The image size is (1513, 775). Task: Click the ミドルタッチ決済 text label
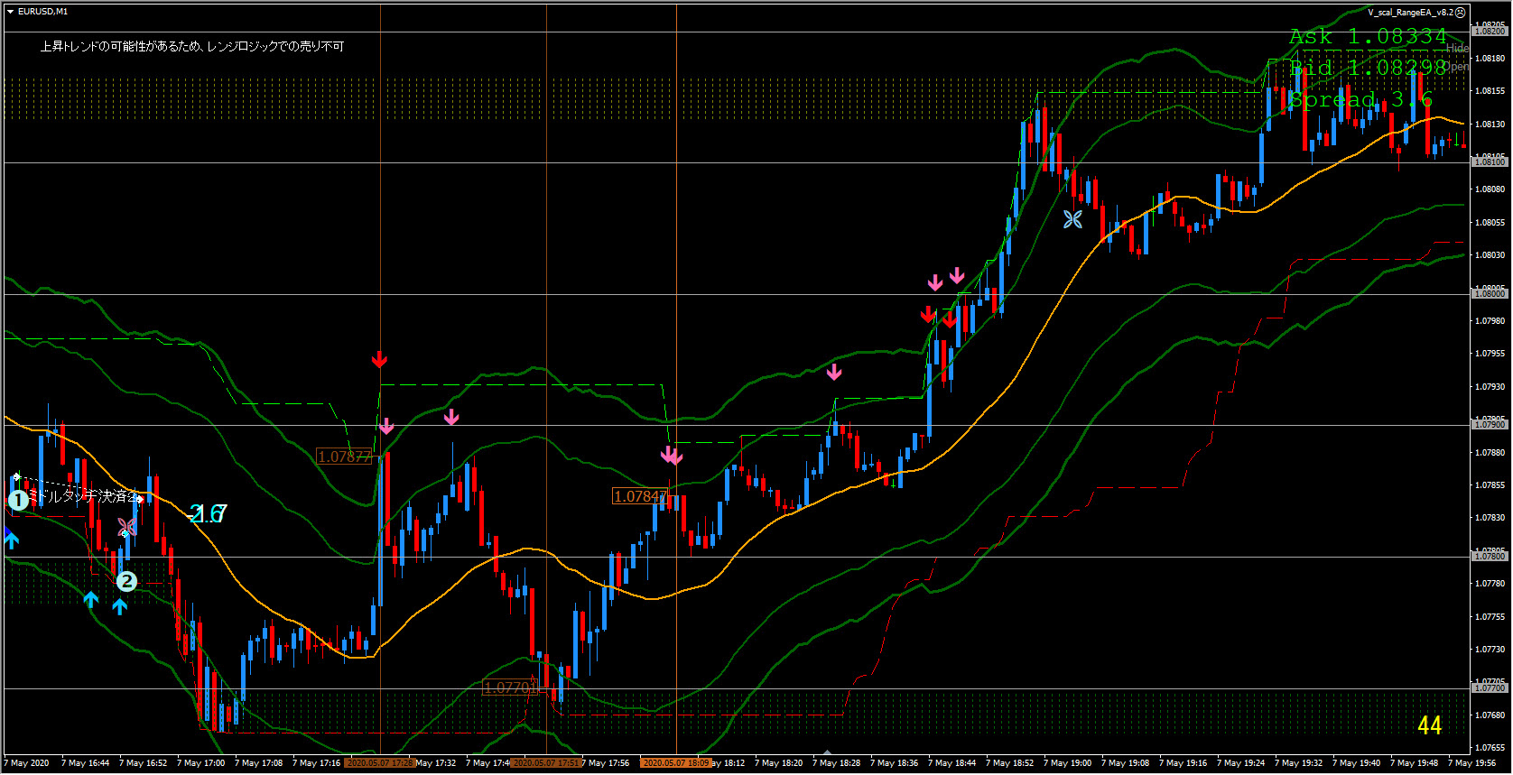(82, 496)
